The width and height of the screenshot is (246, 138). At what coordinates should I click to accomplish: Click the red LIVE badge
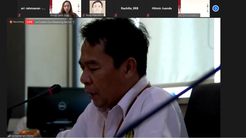[30, 22]
